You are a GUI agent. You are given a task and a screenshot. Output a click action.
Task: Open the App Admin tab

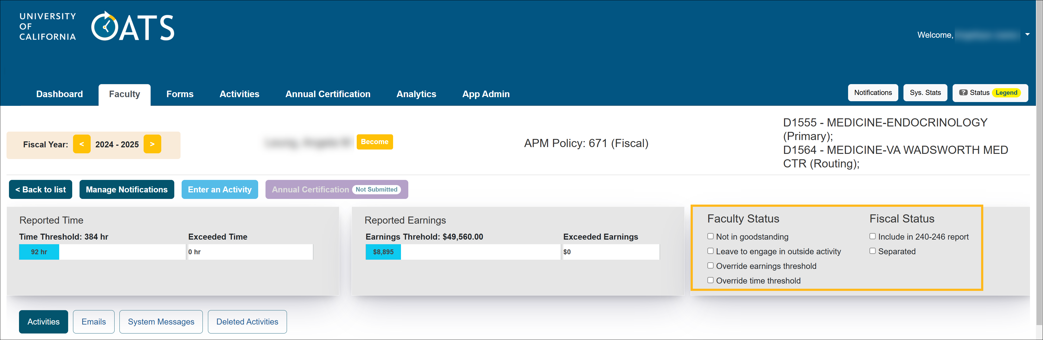pos(486,94)
